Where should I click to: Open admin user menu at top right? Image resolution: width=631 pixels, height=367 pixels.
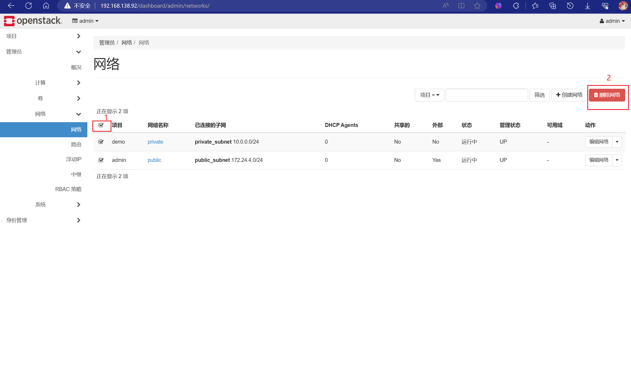coord(612,21)
